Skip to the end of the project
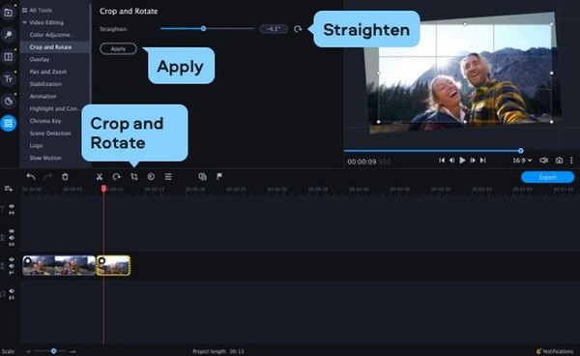The width and height of the screenshot is (580, 356). coord(482,161)
